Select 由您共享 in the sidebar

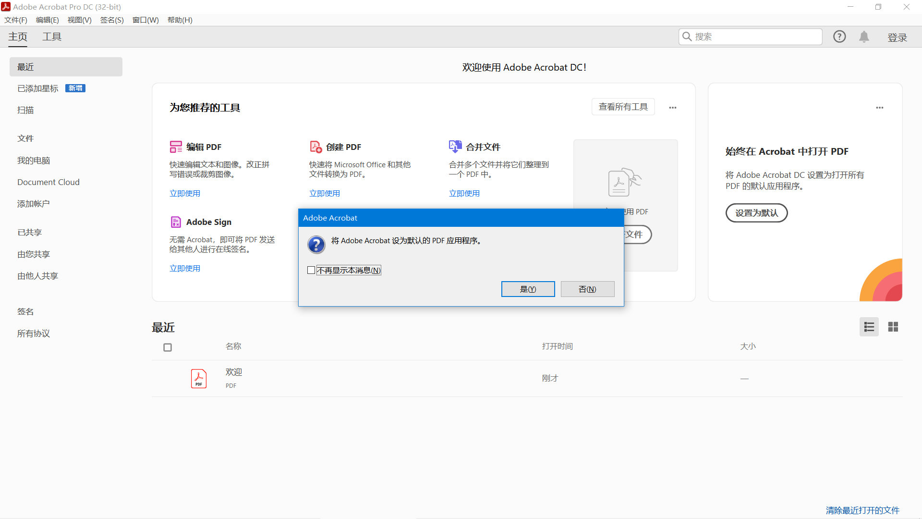[x=34, y=254]
